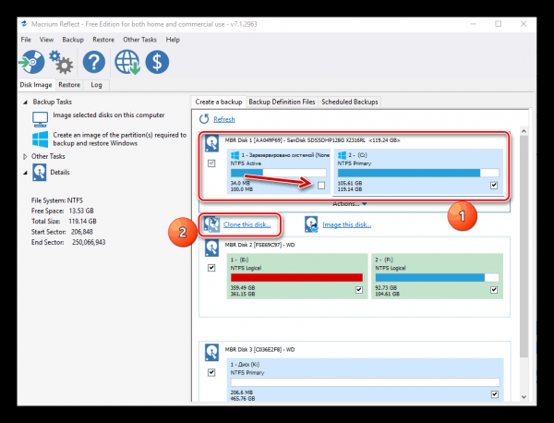Click Windows logo on partition 1 system reserved

[235, 155]
